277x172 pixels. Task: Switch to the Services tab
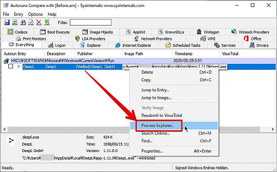225,45
